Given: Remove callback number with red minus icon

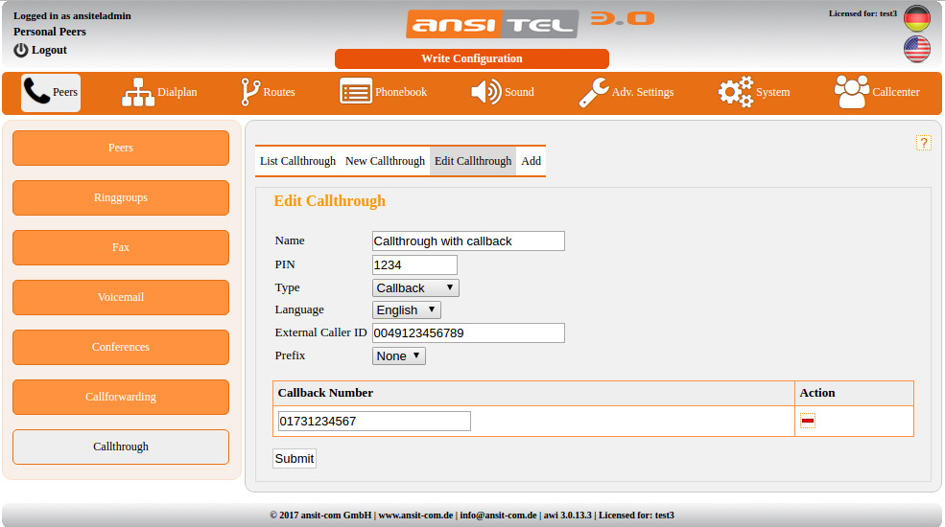Looking at the screenshot, I should (x=808, y=421).
